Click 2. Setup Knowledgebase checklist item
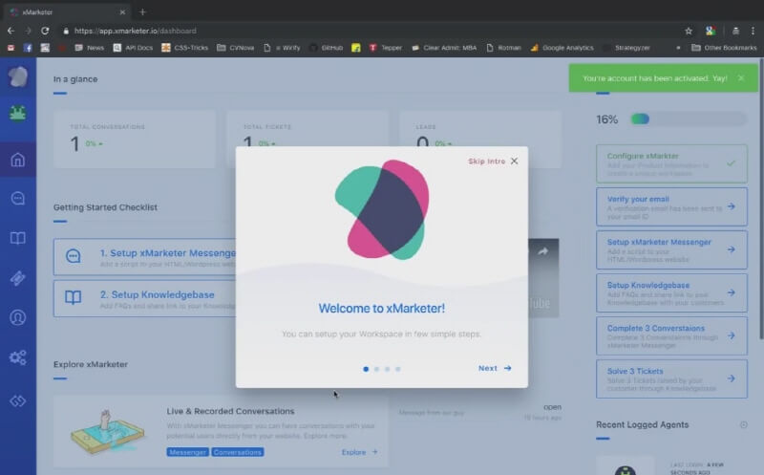The image size is (764, 475). pyautogui.click(x=145, y=298)
